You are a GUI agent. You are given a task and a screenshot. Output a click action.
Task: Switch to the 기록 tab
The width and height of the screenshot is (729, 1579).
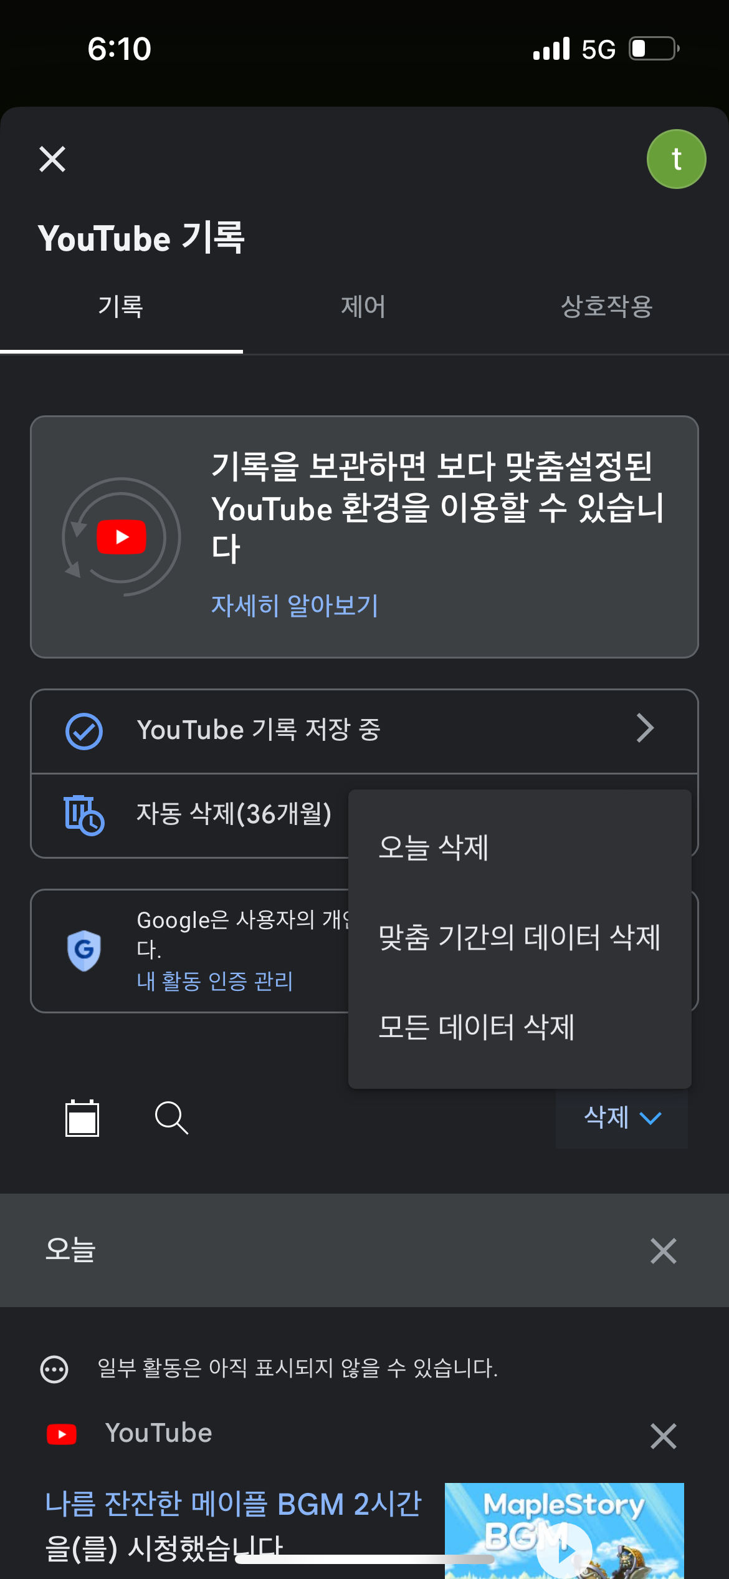click(x=121, y=307)
